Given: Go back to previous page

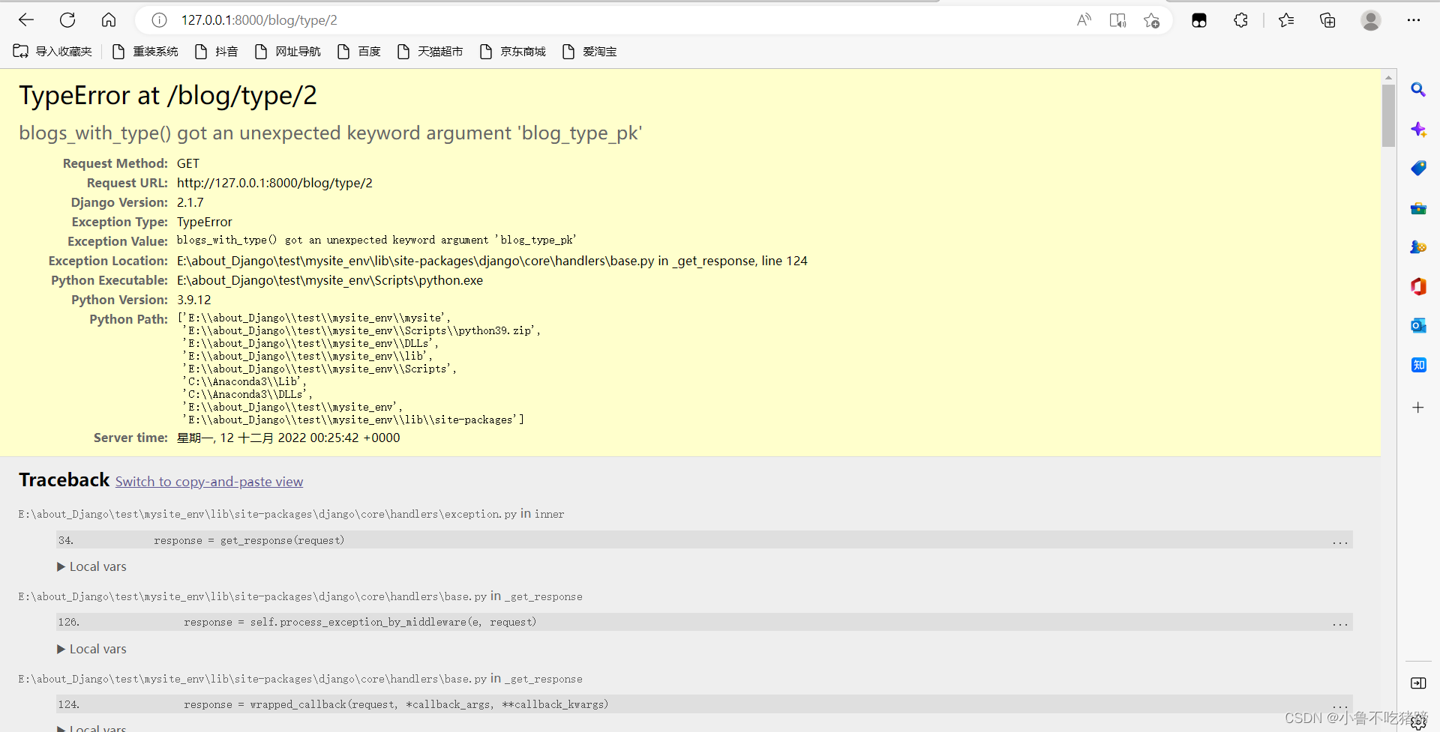Looking at the screenshot, I should click(x=26, y=20).
